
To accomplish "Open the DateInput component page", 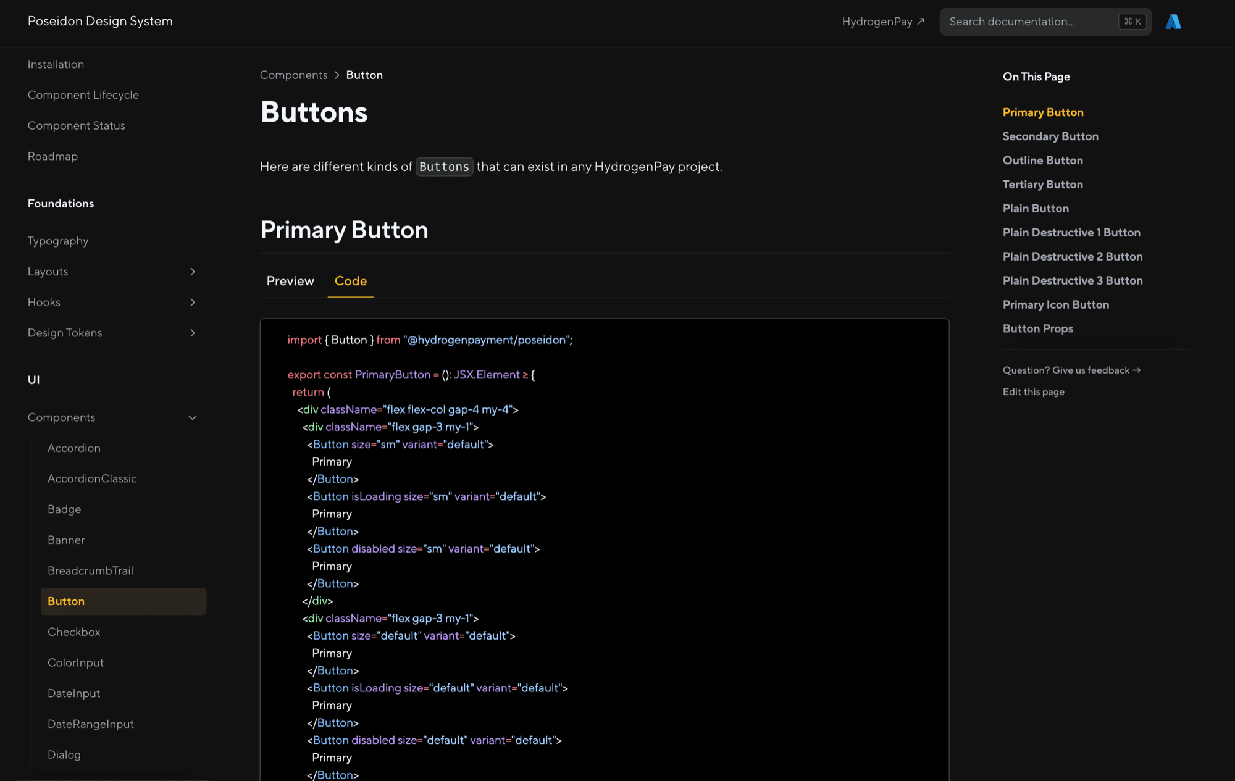I will pyautogui.click(x=73, y=693).
